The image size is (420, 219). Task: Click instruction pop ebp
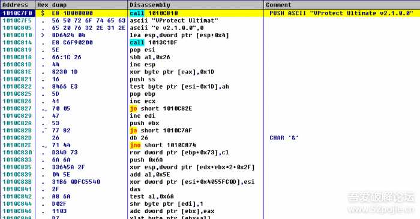(x=142, y=94)
